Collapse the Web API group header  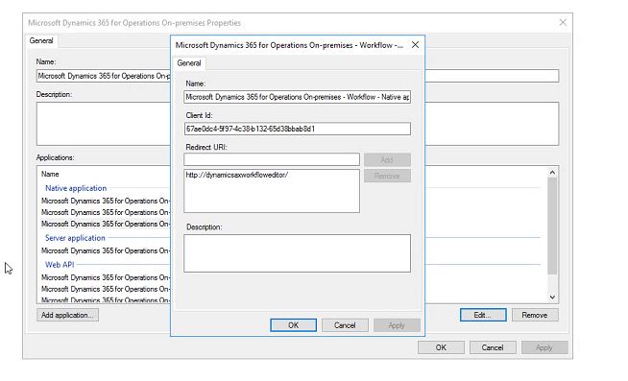point(60,265)
